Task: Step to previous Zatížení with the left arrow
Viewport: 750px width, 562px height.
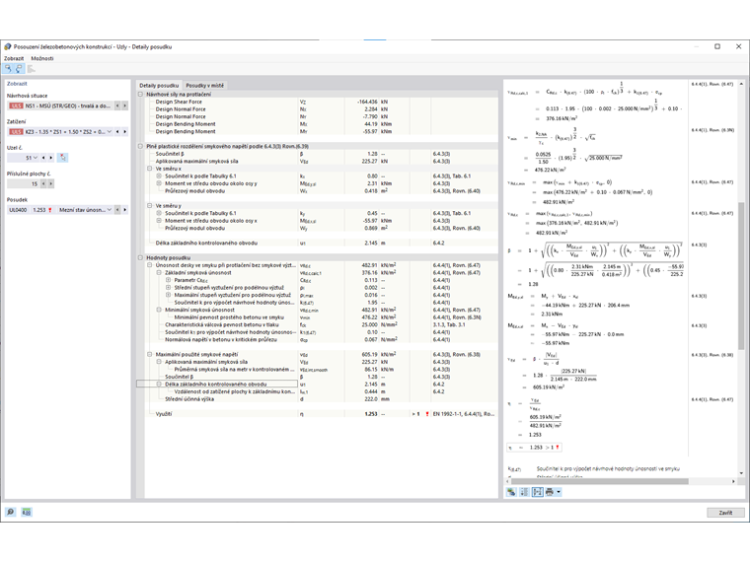Action: pyautogui.click(x=117, y=131)
